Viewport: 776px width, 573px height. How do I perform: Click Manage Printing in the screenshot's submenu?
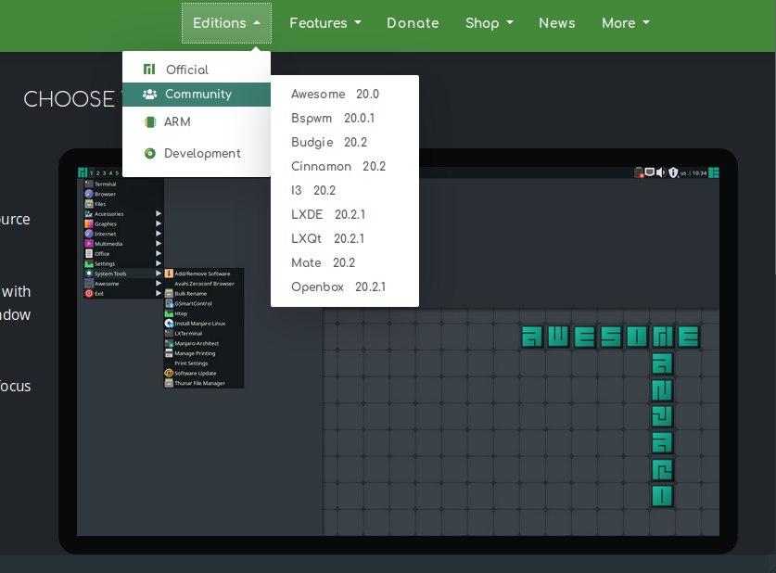tap(203, 353)
